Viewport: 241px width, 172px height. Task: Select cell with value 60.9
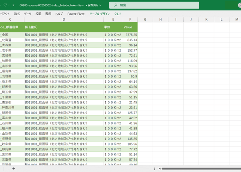pos(130,76)
